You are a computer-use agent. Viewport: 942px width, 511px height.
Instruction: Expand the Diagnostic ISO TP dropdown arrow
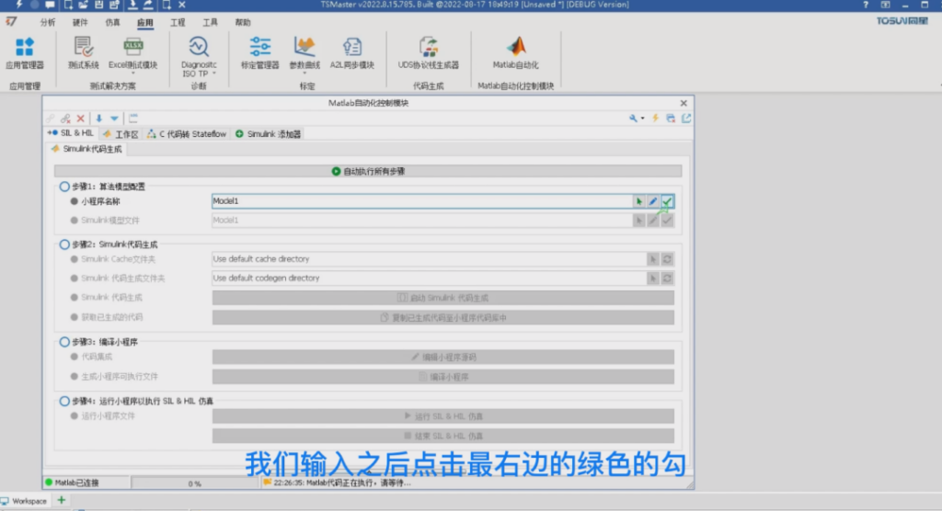[x=213, y=74]
